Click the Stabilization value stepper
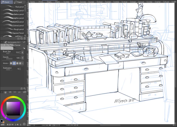Screen dimensions: 177x127 click(20, 69)
